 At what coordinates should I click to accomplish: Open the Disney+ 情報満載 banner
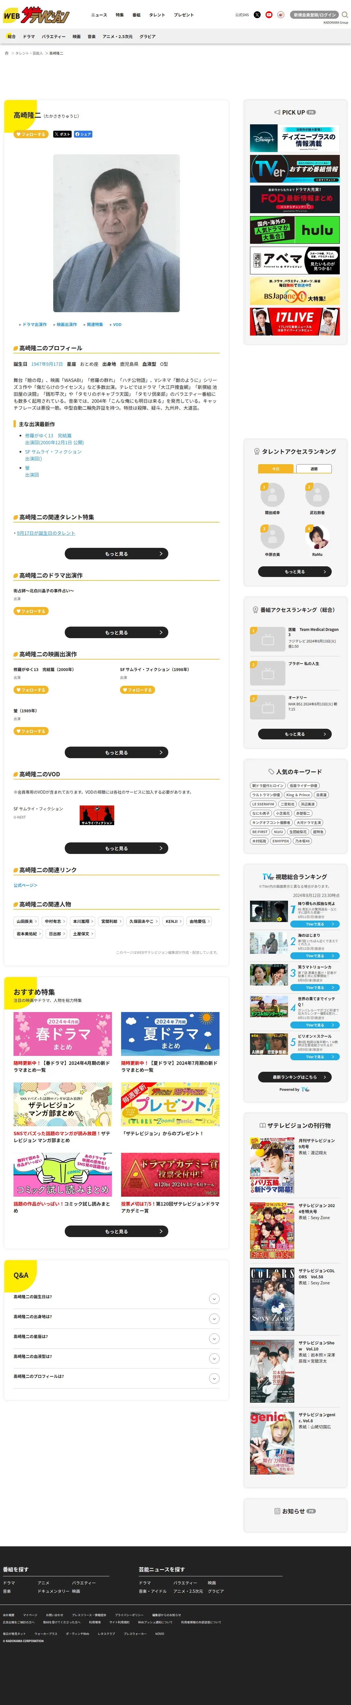[295, 138]
